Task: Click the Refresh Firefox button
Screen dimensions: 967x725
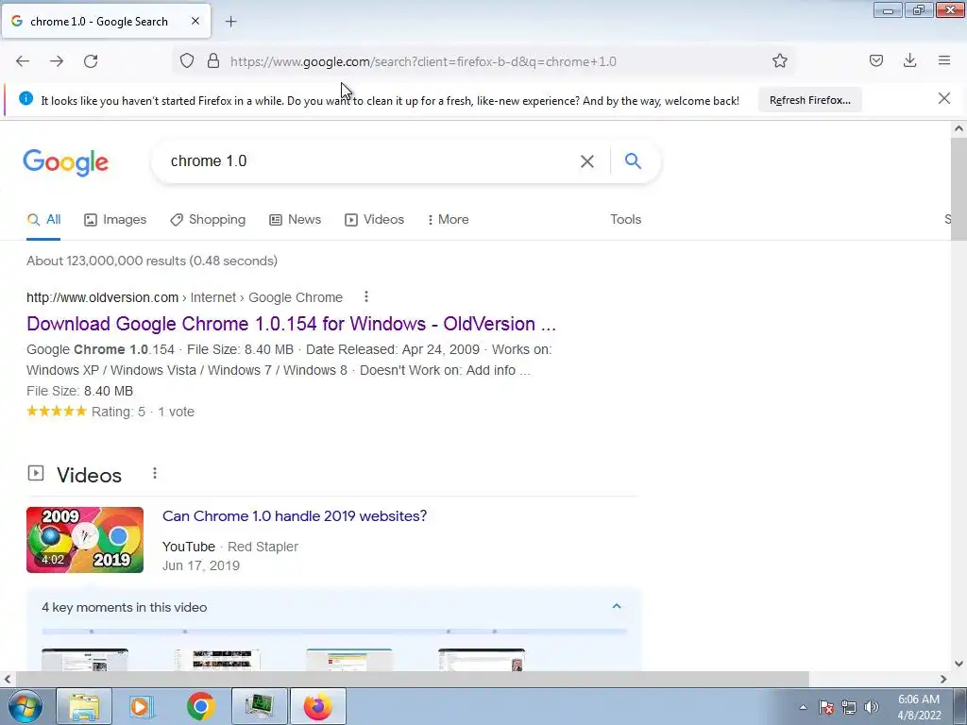Action: pos(809,100)
